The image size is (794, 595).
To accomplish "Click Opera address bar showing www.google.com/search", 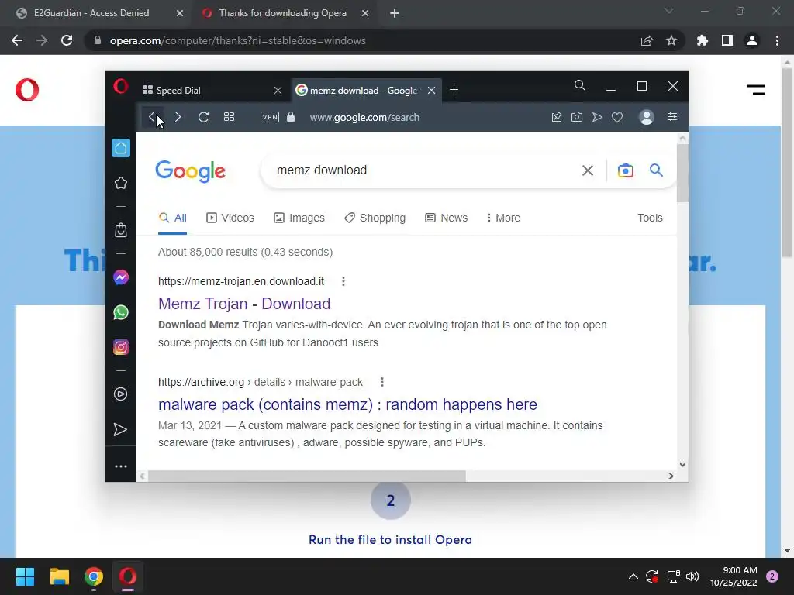I will point(364,118).
